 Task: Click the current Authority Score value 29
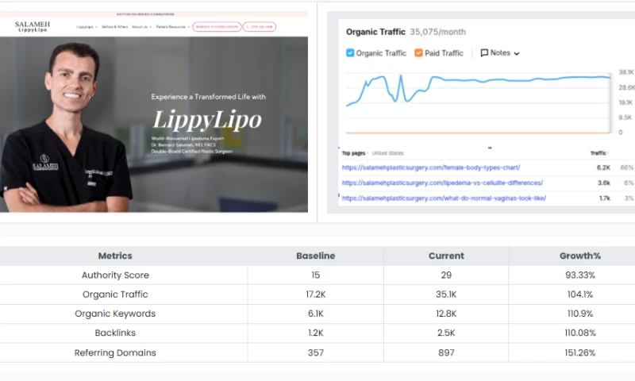[446, 275]
